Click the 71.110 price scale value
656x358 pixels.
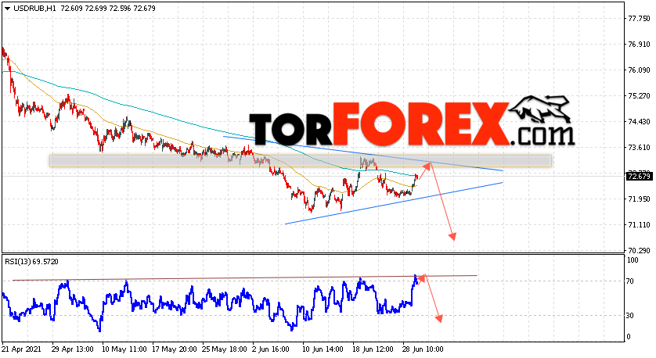coord(639,225)
